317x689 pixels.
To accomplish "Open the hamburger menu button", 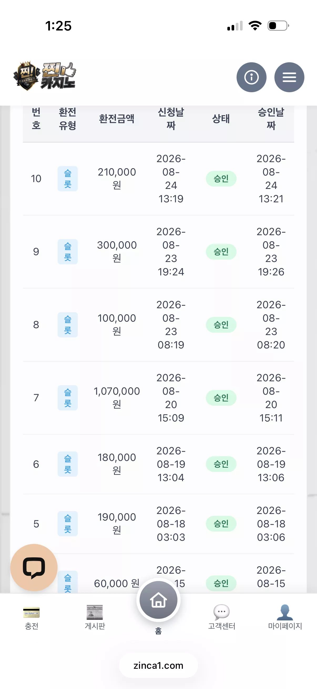I will click(x=289, y=77).
